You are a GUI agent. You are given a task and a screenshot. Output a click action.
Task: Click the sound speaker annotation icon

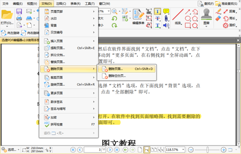tap(166, 25)
